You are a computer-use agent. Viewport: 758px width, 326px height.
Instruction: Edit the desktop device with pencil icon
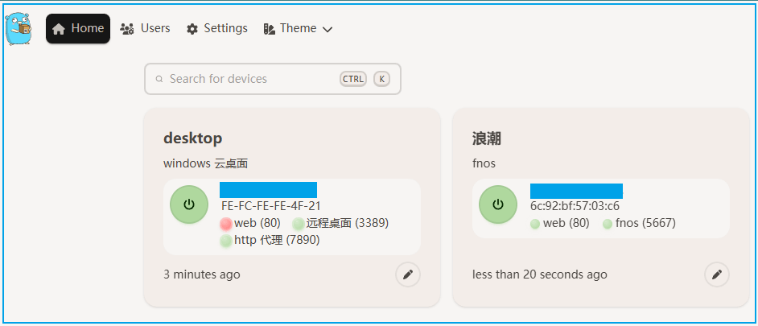point(408,274)
